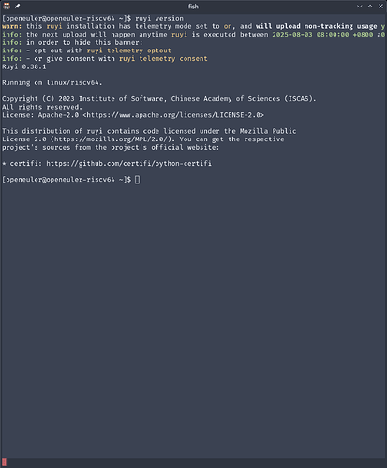Click the Copyright (C) 2023 line
The image size is (387, 468).
click(159, 99)
